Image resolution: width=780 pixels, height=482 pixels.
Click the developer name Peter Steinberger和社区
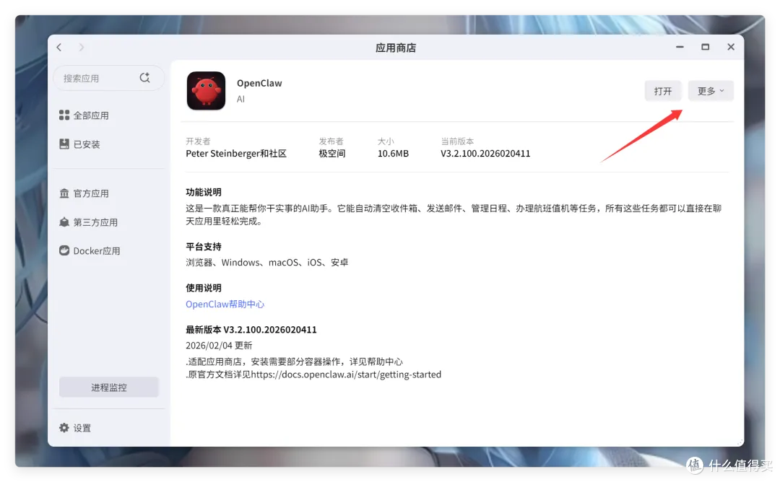236,154
